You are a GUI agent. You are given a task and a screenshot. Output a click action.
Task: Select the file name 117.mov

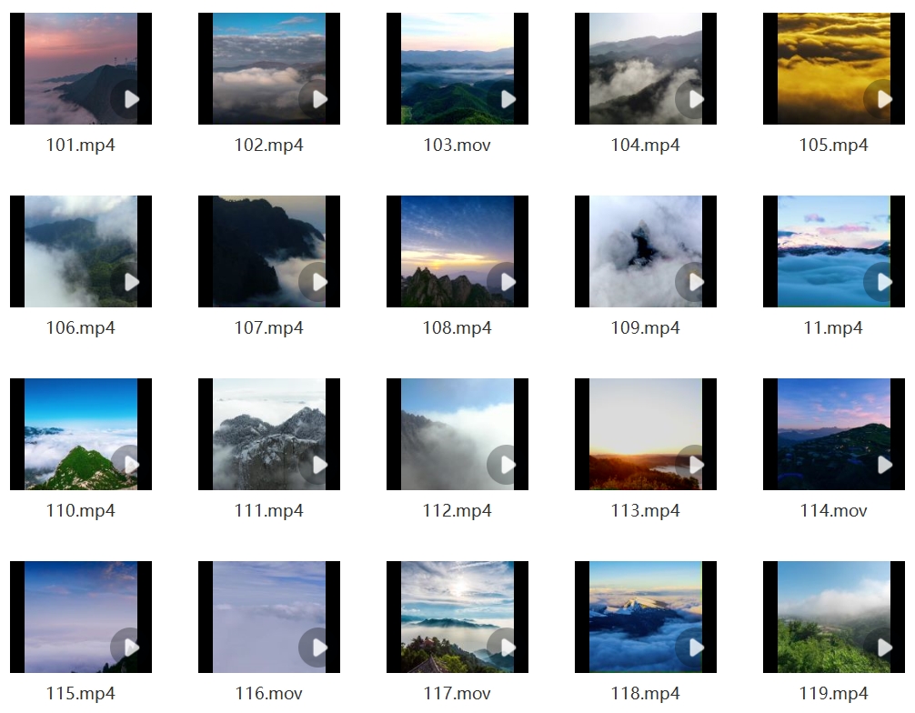point(457,693)
